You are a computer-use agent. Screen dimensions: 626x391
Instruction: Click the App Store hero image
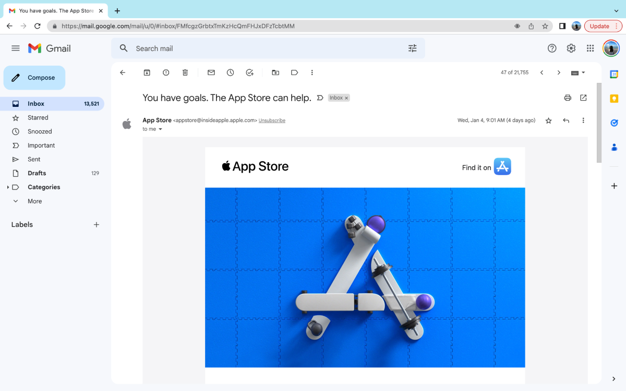[x=365, y=277]
